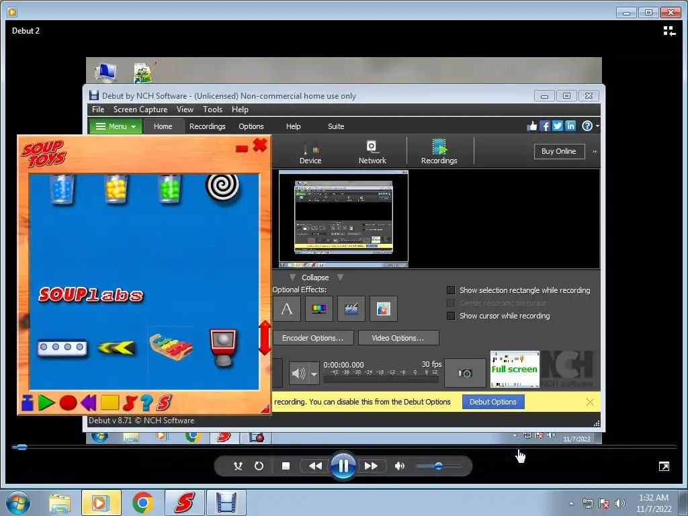
Task: Select the four-hole blue bar toy
Action: [x=62, y=347]
